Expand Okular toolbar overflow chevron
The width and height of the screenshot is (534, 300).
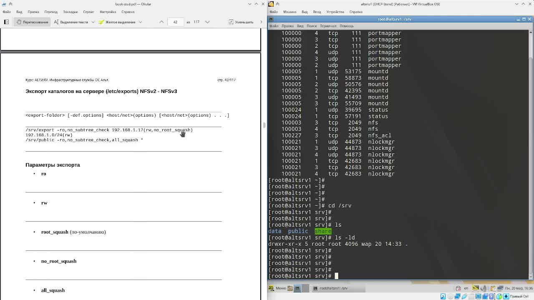pyautogui.click(x=262, y=22)
